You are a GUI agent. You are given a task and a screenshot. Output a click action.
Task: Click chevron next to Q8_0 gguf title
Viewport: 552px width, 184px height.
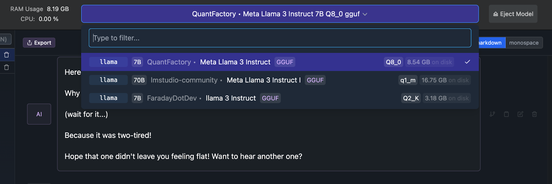tap(365, 14)
